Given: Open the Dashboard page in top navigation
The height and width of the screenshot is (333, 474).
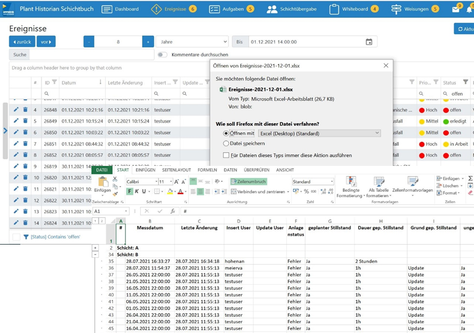Looking at the screenshot, I should click(120, 9).
